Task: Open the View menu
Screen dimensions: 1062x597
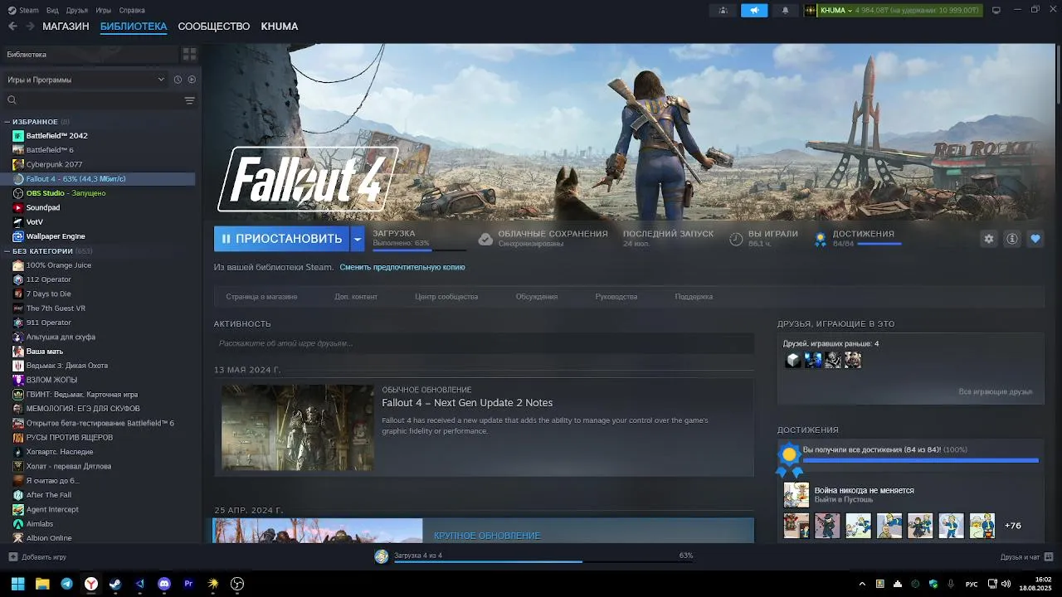Action: pos(52,11)
